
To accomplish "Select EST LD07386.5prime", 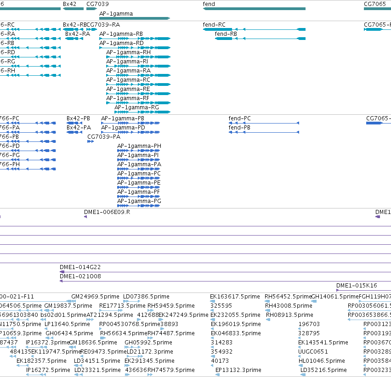I will click(147, 297).
